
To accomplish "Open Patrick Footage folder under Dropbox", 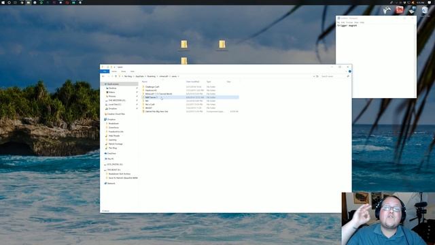I will coord(116,144).
